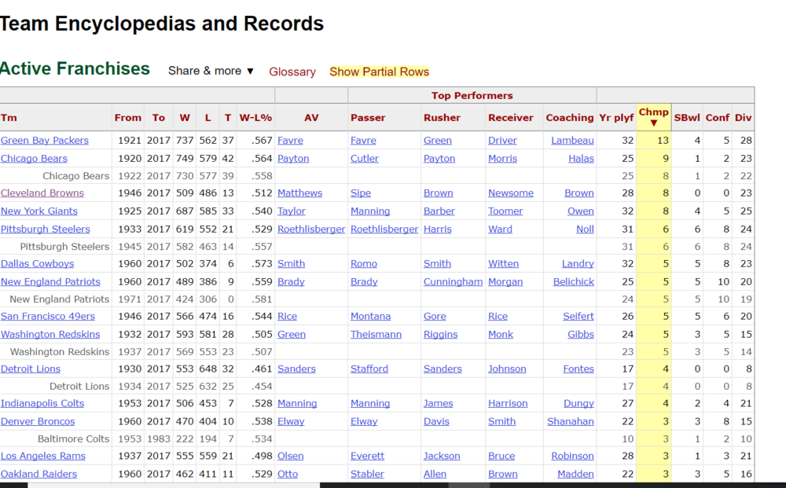Toggle Show Partial Rows
Viewport: 786px width, 488px height.
pos(379,72)
